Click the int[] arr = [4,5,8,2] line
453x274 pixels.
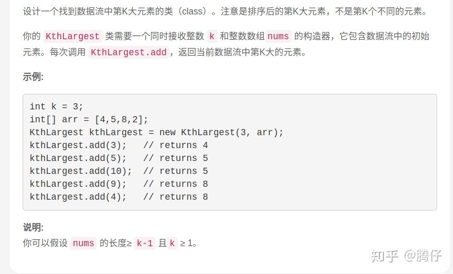(x=89, y=120)
